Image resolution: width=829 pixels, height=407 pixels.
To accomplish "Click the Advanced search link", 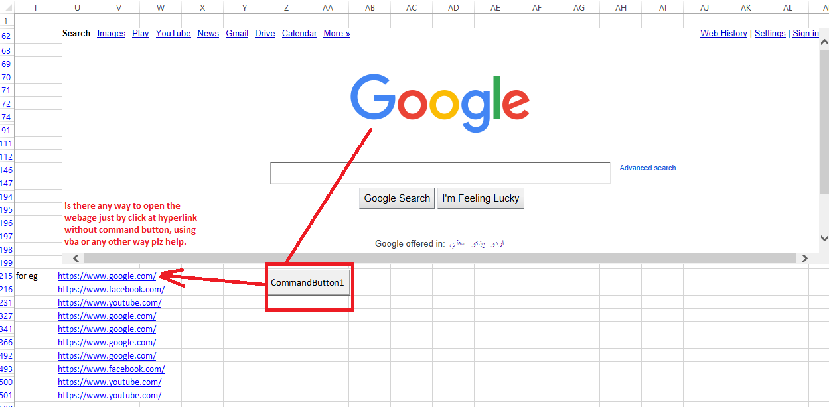I will (648, 168).
